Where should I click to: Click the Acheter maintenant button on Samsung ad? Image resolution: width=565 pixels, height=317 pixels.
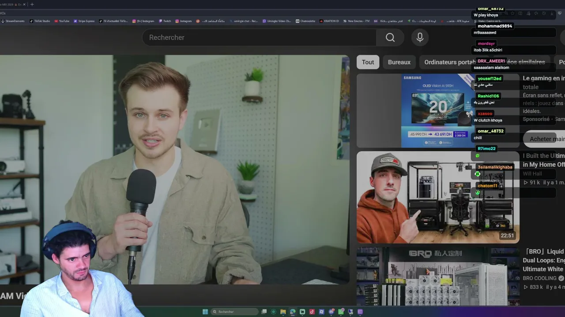coord(544,139)
